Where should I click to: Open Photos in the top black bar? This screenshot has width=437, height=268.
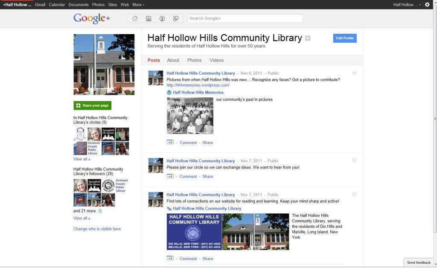(99, 5)
